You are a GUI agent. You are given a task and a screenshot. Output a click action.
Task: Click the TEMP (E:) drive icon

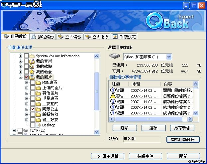(x=26, y=130)
